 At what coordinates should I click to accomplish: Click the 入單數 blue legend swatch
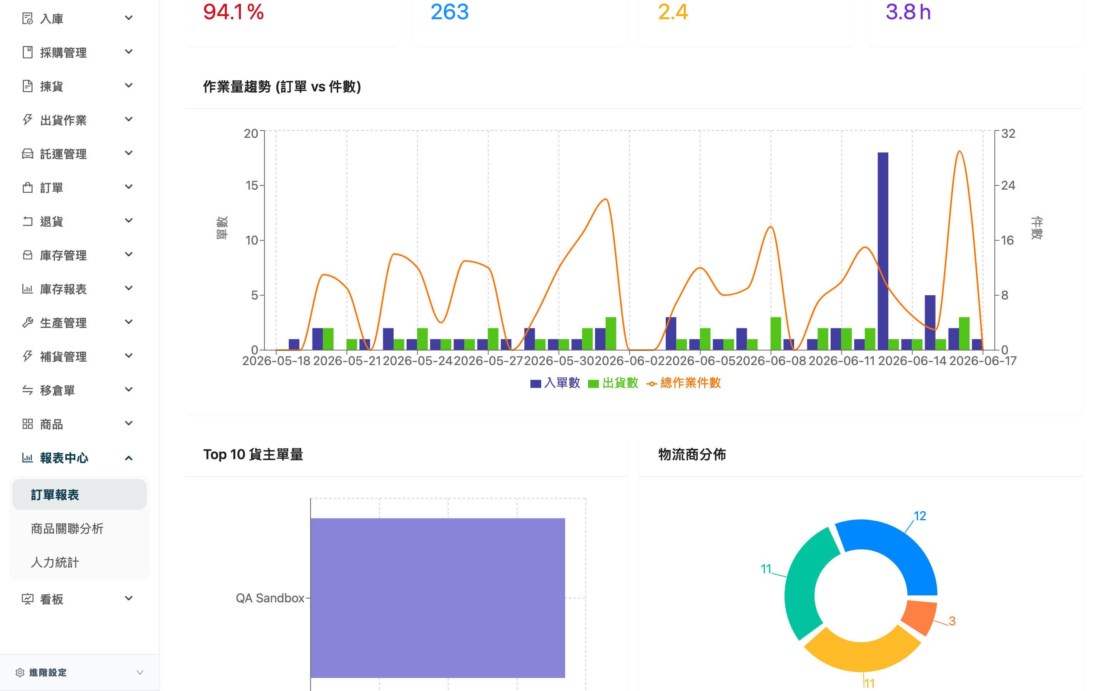[536, 384]
